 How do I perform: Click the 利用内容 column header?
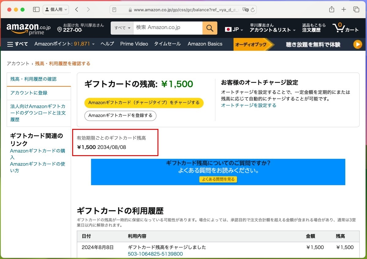137,236
